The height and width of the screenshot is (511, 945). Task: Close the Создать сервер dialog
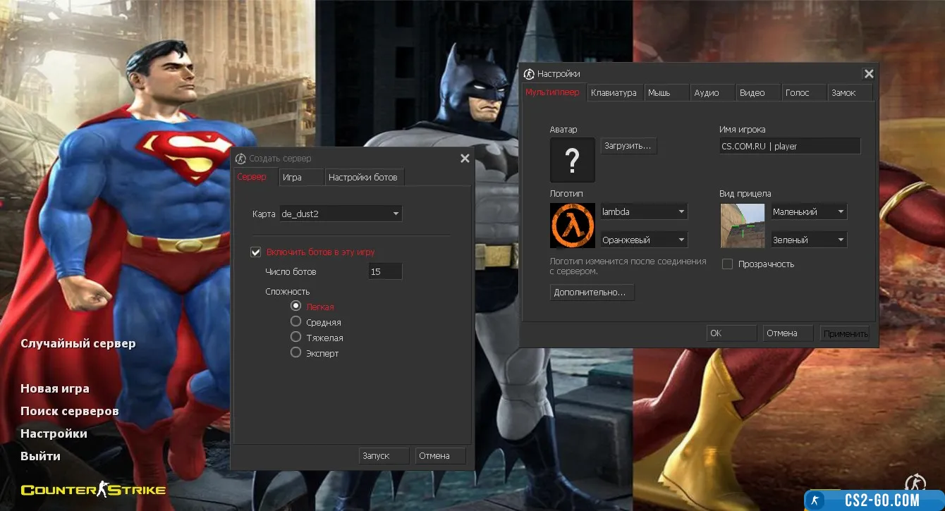pyautogui.click(x=465, y=159)
